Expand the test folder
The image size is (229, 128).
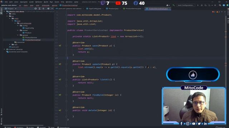tap(10, 44)
